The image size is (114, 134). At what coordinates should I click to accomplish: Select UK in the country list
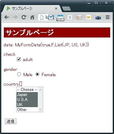[x=27, y=104]
